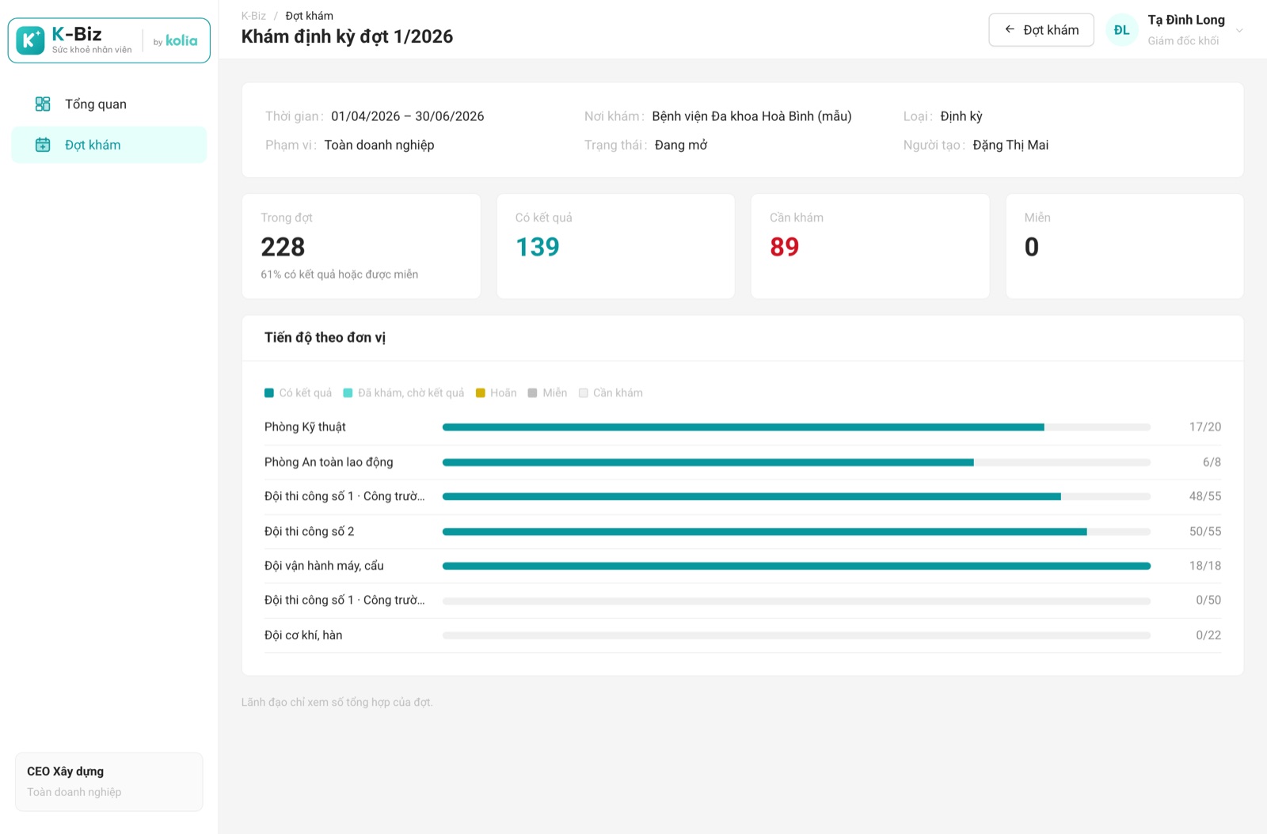Go back with the Đợt khám button
The width and height of the screenshot is (1267, 834).
[x=1041, y=30]
